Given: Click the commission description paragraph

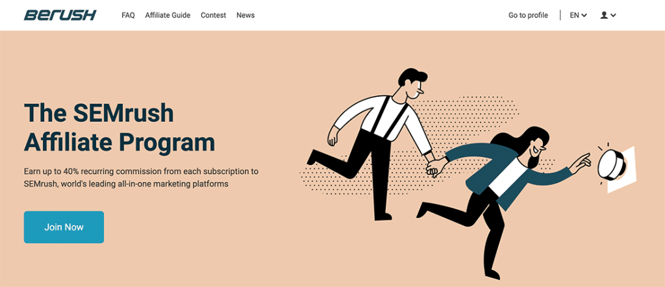Looking at the screenshot, I should coord(141,178).
